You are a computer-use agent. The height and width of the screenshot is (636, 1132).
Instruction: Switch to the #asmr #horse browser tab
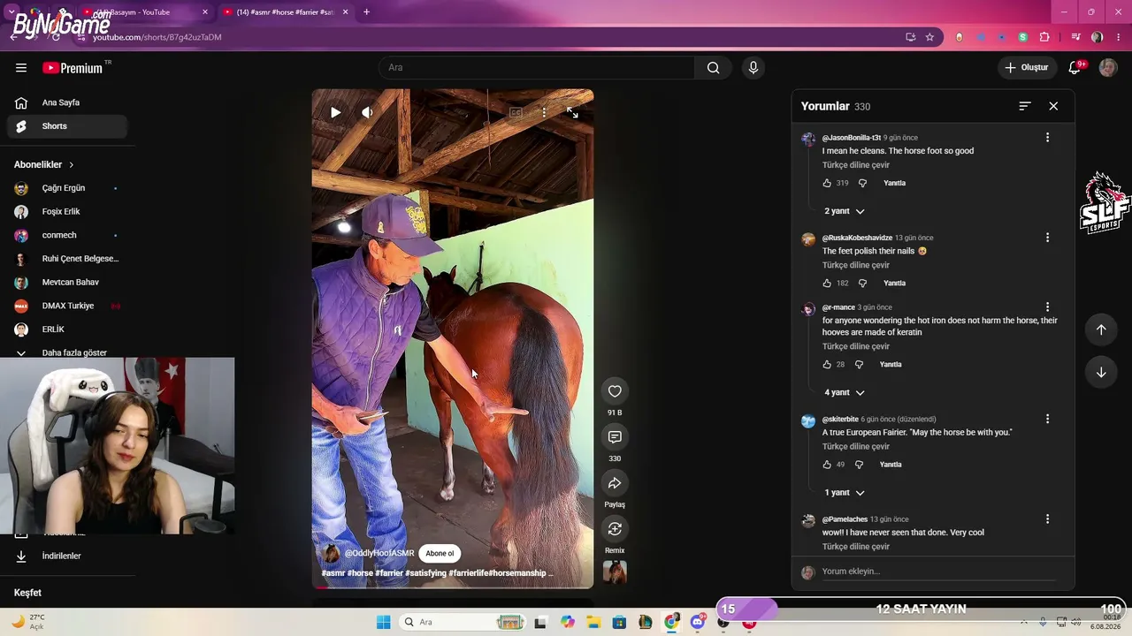click(286, 12)
